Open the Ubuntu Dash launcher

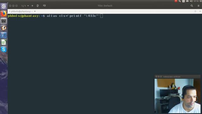(x=3, y=6)
